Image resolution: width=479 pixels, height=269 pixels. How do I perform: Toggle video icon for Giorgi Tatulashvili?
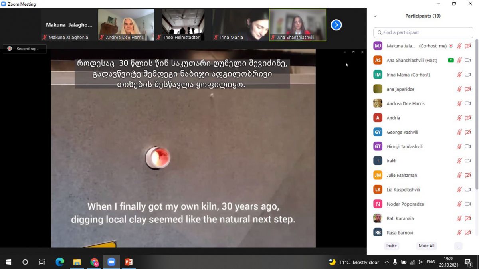click(468, 146)
